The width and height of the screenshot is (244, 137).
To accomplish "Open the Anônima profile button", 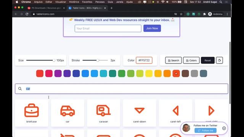I will pos(215,14).
